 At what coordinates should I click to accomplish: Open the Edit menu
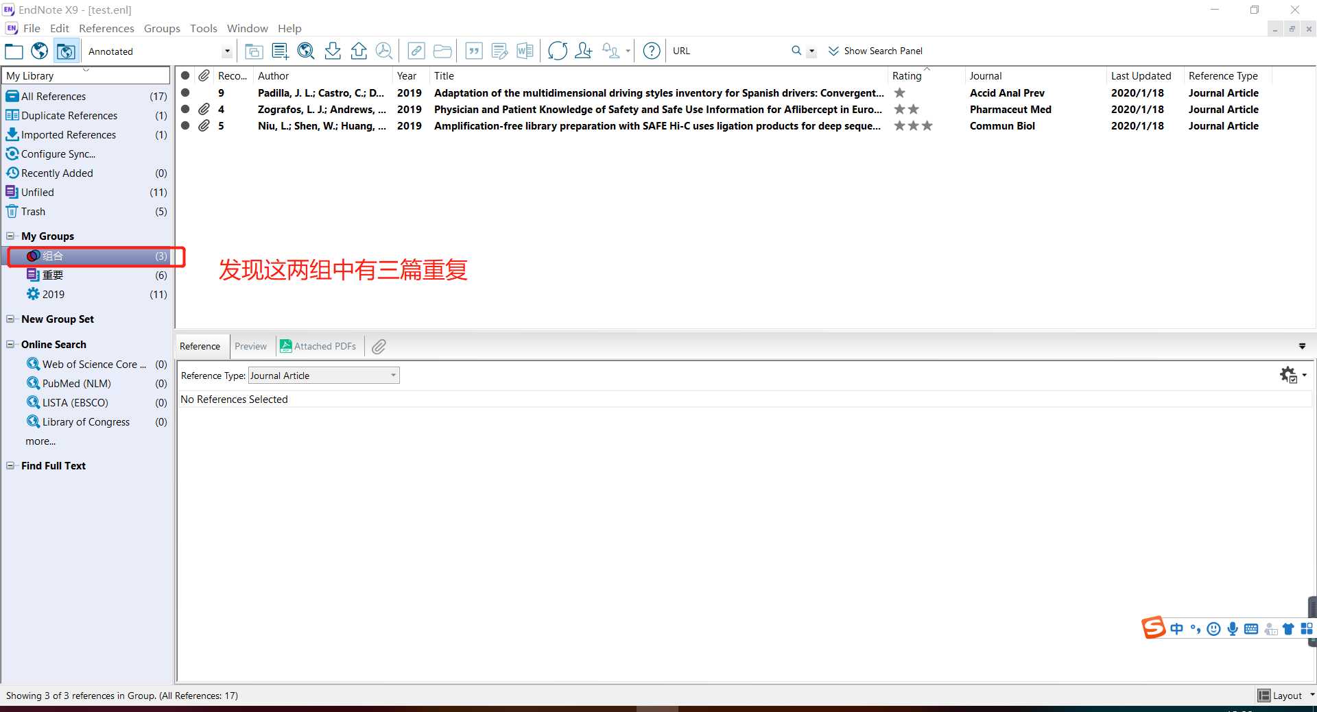pos(59,28)
